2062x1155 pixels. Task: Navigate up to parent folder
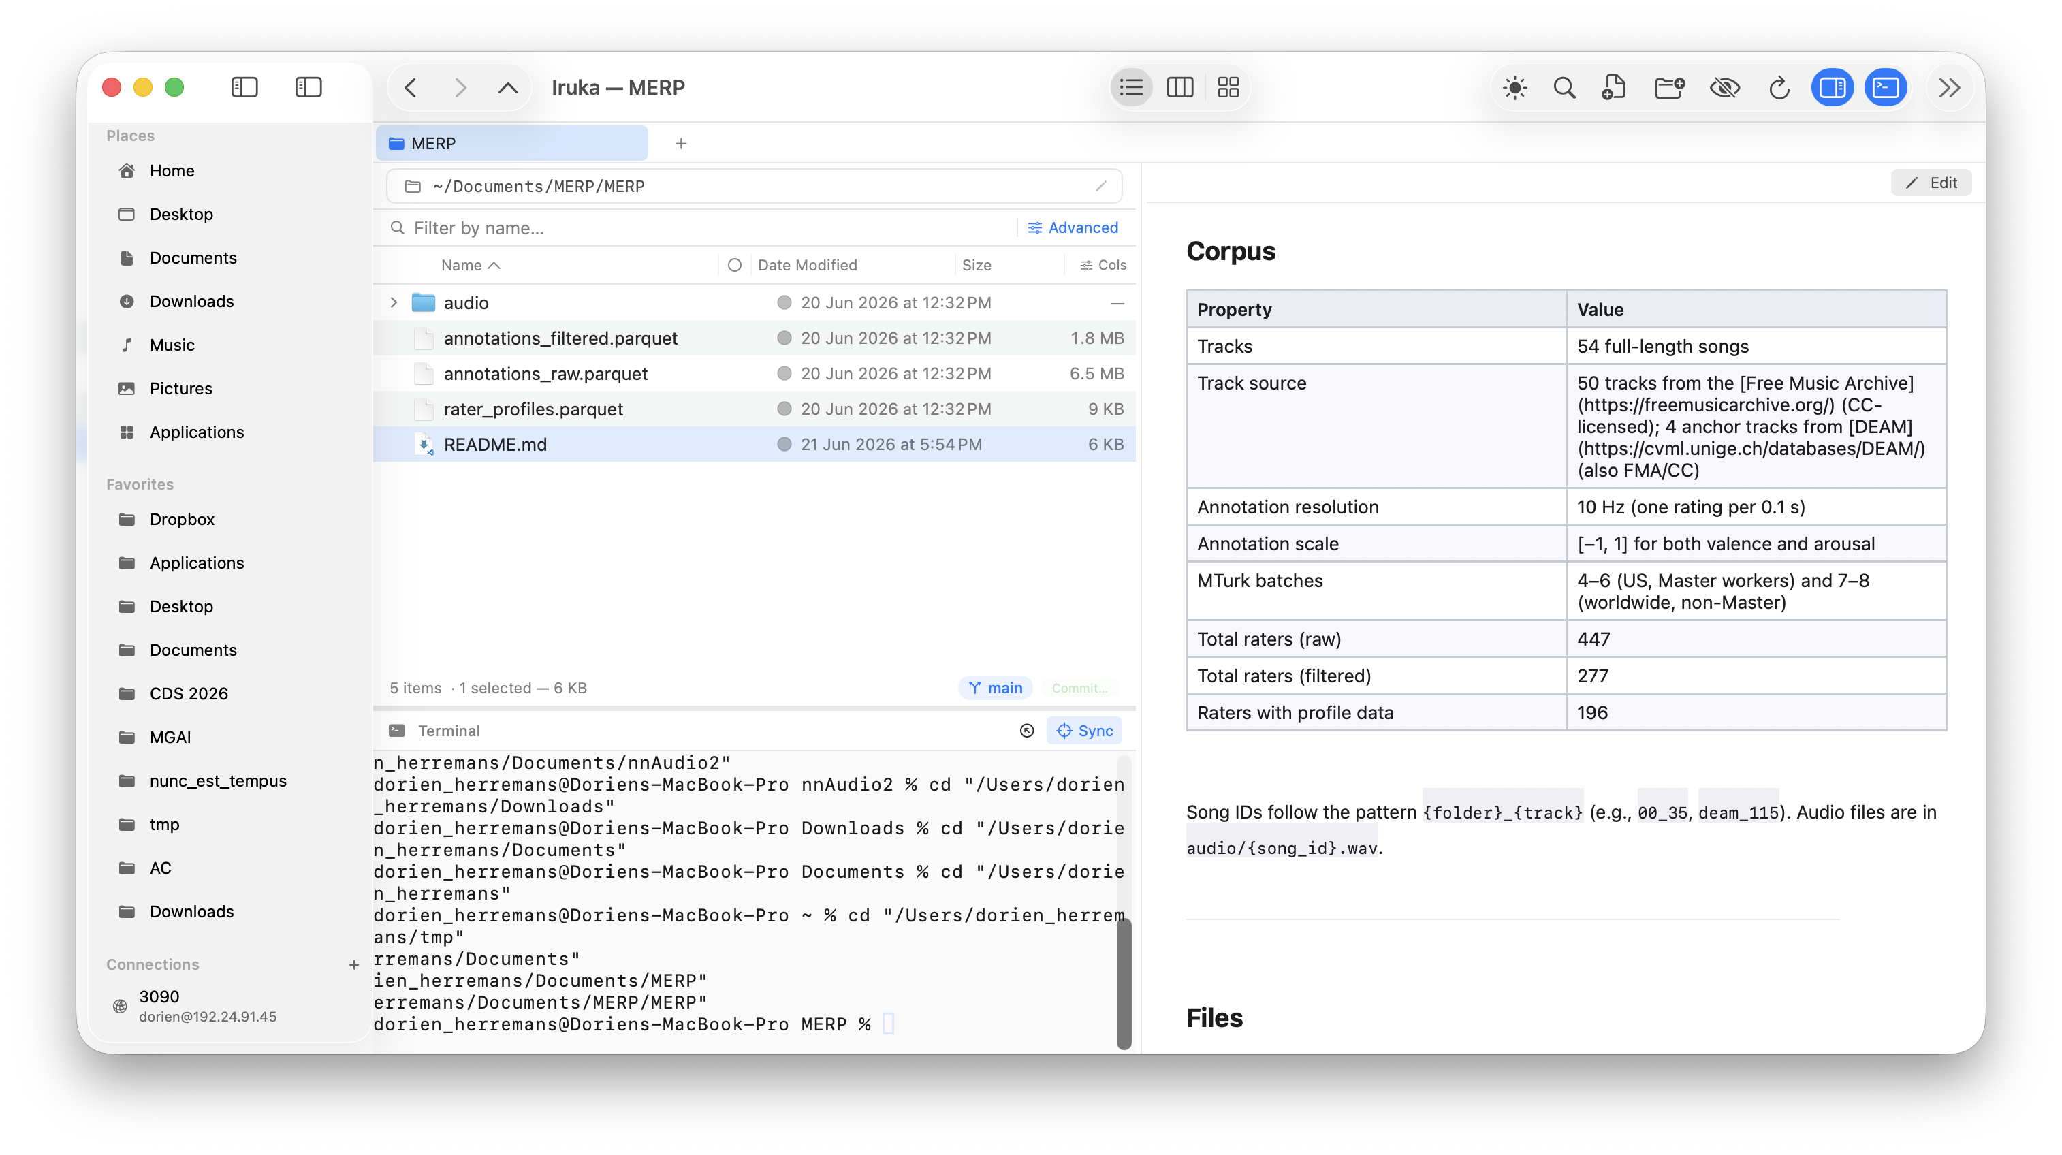(x=507, y=87)
